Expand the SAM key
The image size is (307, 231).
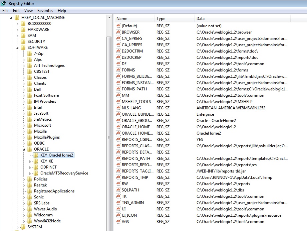(17, 36)
